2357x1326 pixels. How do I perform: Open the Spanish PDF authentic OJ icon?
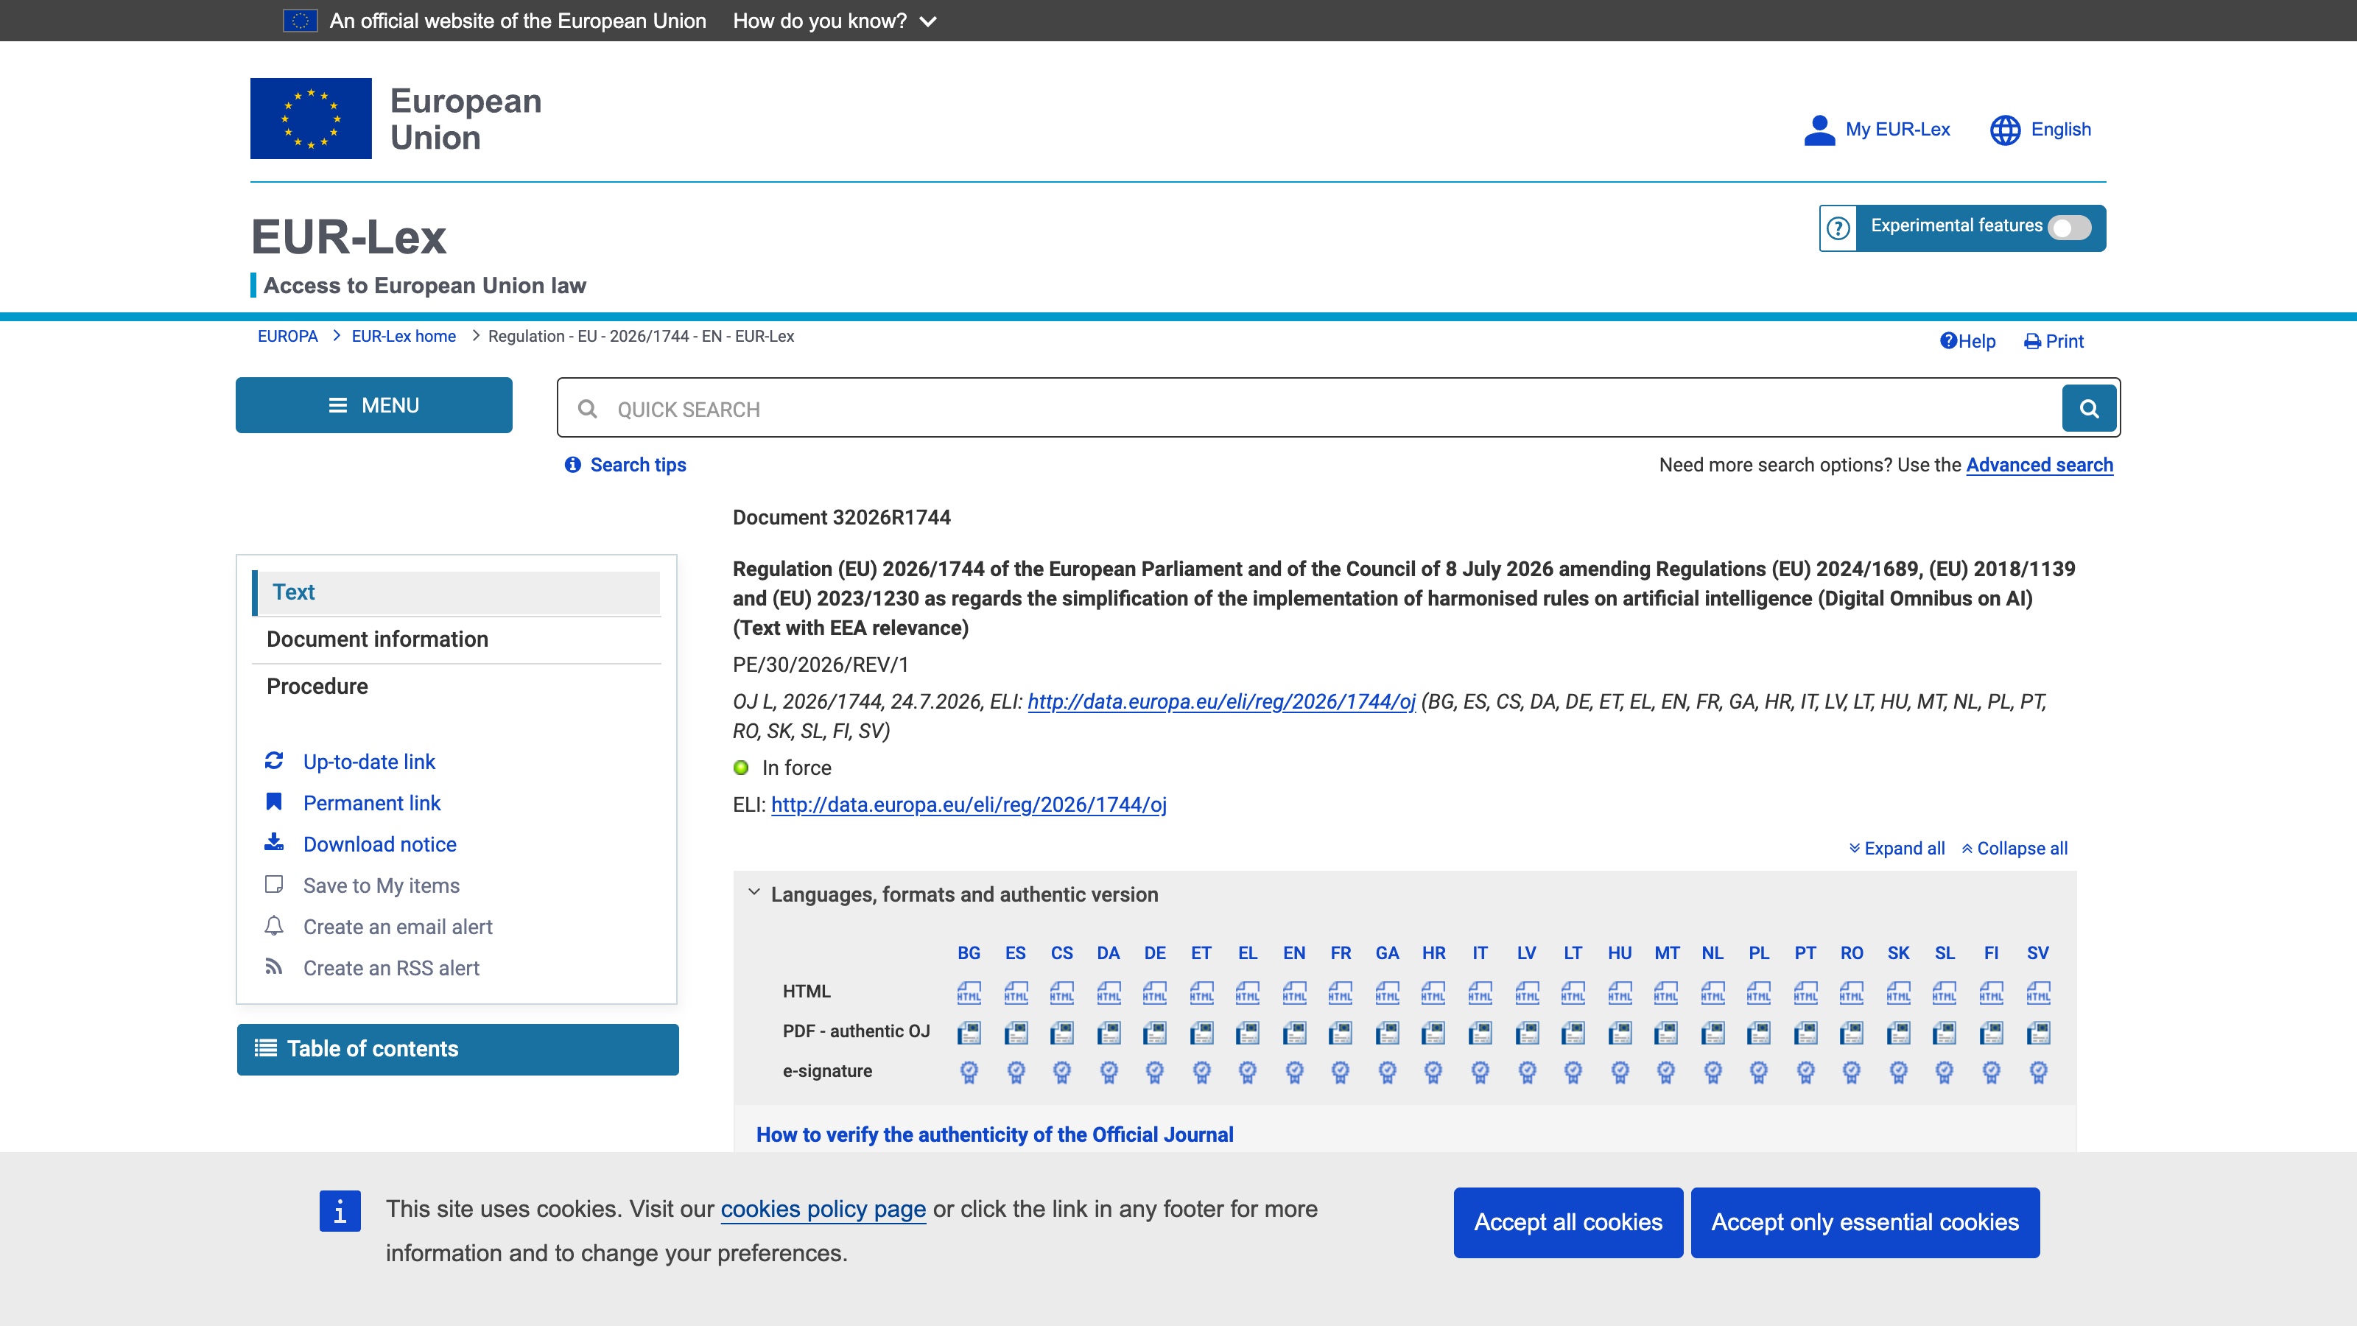click(1016, 1033)
